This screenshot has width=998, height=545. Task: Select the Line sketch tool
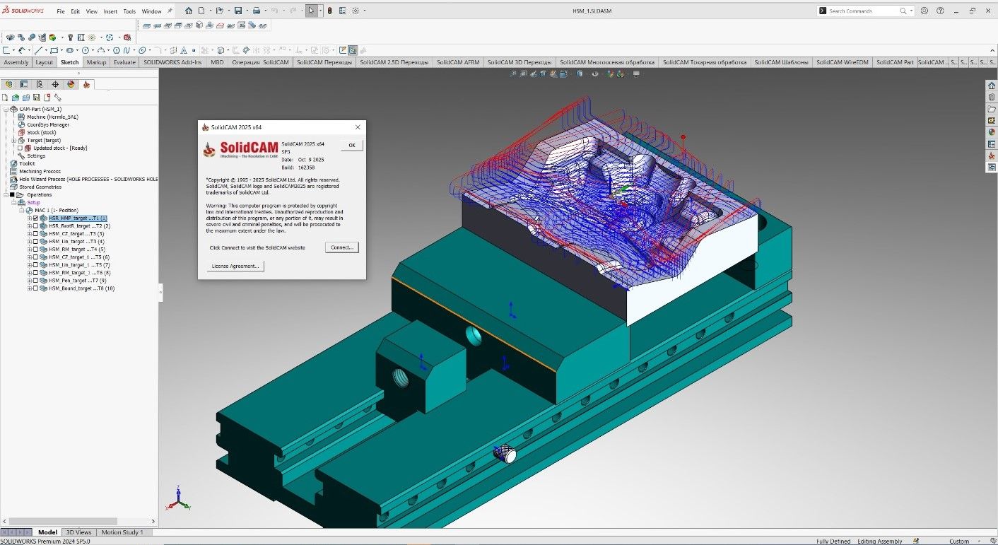tap(39, 49)
